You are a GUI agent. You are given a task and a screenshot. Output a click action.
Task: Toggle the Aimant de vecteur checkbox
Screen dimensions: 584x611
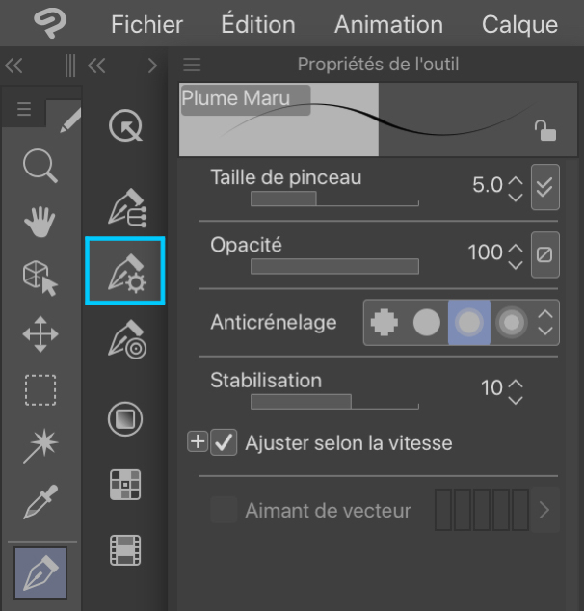[x=224, y=511]
